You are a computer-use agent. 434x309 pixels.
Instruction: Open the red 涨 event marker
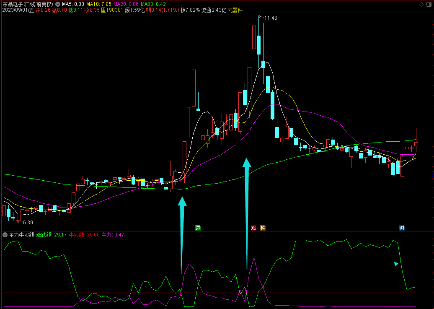253,228
